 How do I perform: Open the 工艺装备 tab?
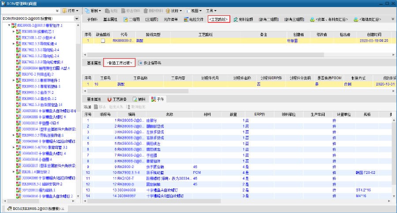[x=117, y=99]
